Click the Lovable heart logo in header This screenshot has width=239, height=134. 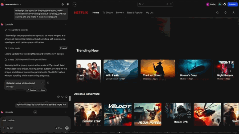coord(2,4)
